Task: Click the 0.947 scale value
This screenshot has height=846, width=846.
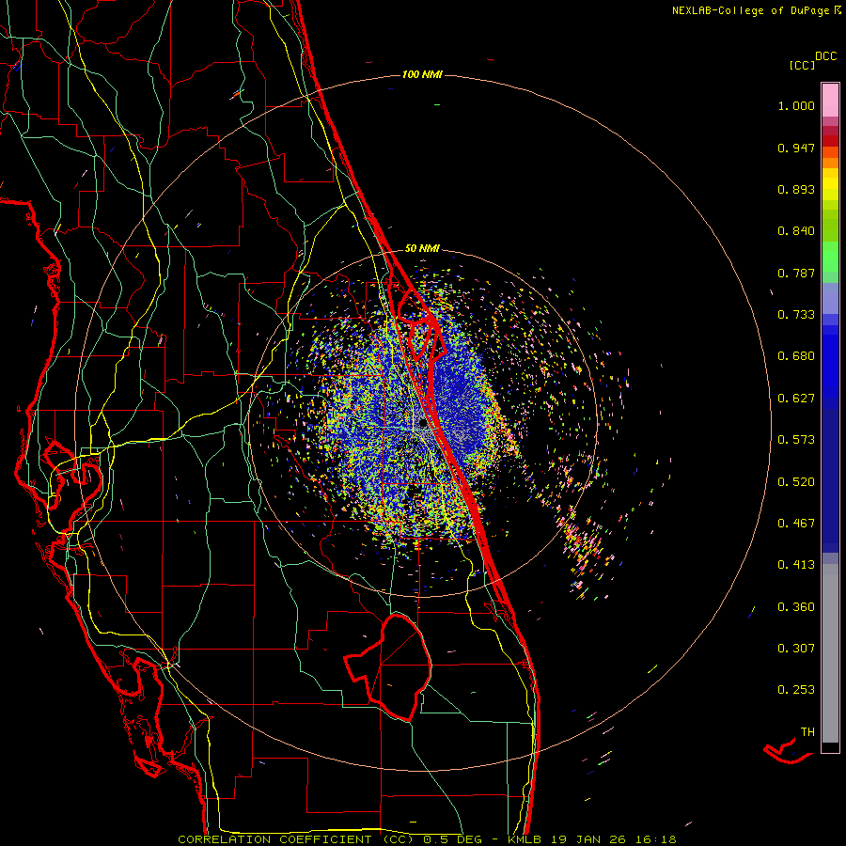Action: [796, 148]
